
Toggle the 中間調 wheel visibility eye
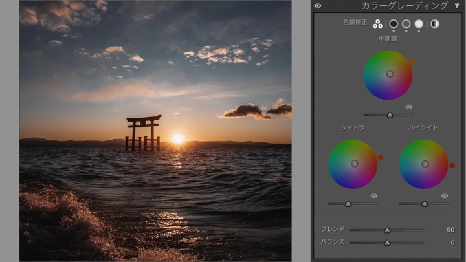coord(409,107)
